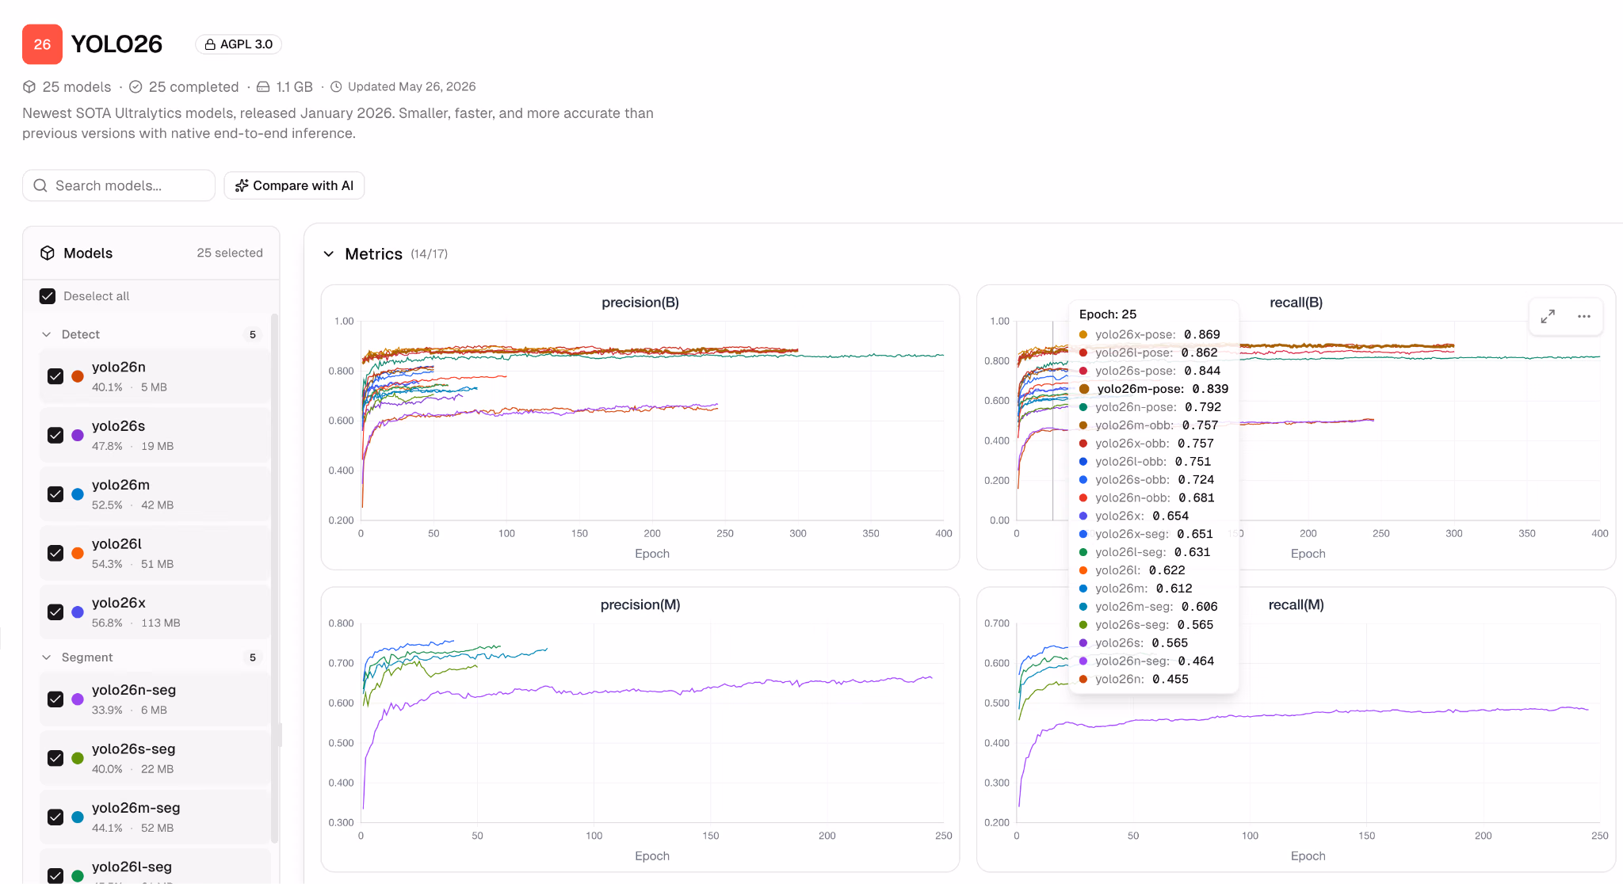Screen dimensions: 1623x884
Task: Click the cube icon in Models panel header
Action: 48,253
